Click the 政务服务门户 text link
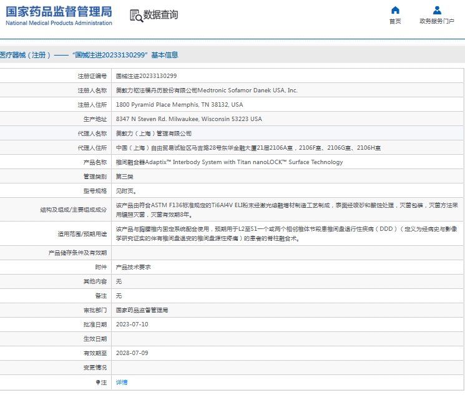Screen dimensions: 465x395 pyautogui.click(x=437, y=21)
